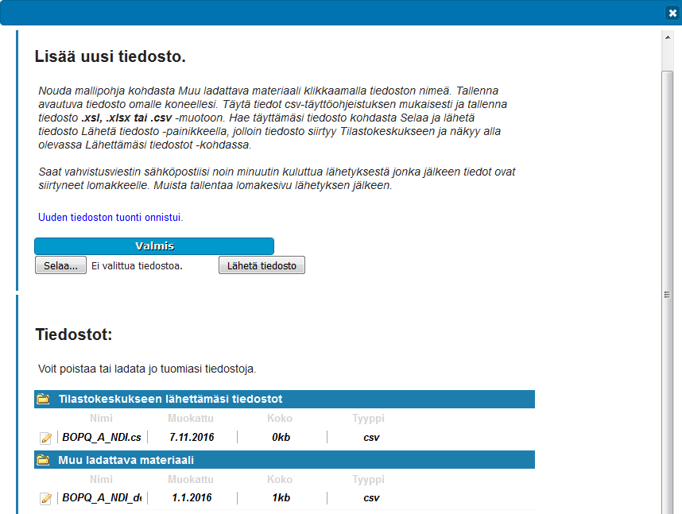Click the Muokattu column header in sent files
The height and width of the screenshot is (514, 682).
(191, 419)
